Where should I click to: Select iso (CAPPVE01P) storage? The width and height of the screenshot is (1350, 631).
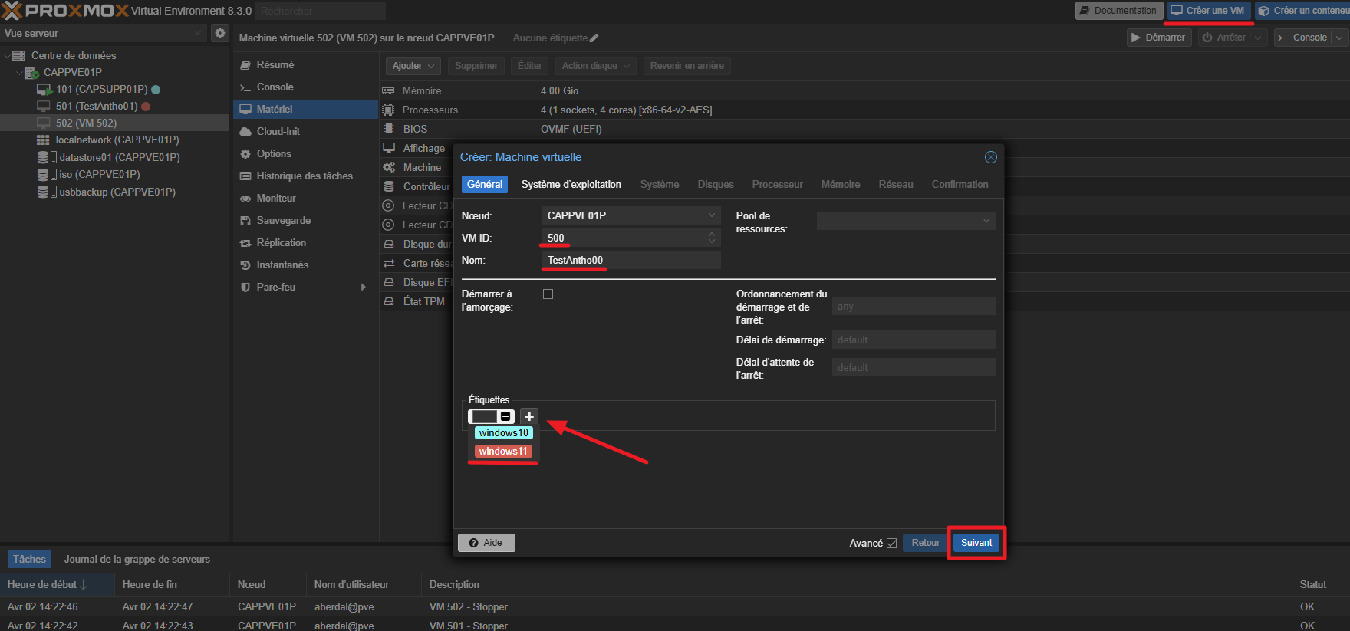point(100,174)
